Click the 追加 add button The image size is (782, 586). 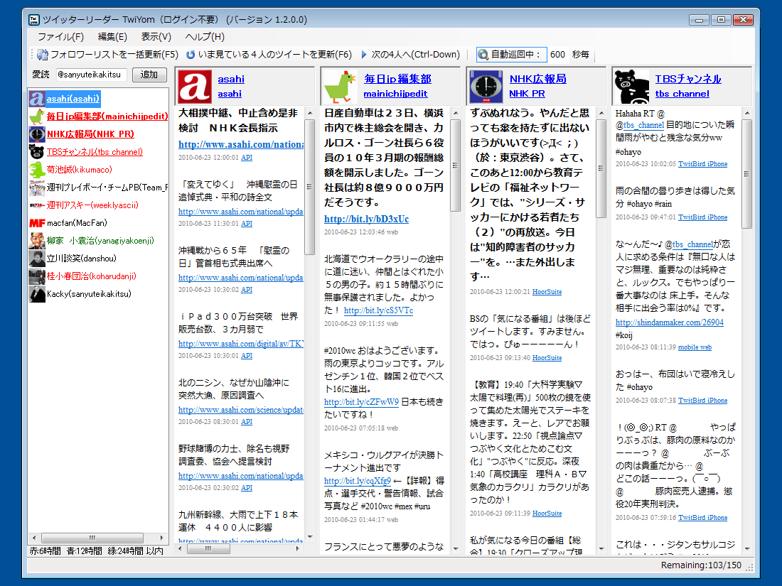pos(149,75)
